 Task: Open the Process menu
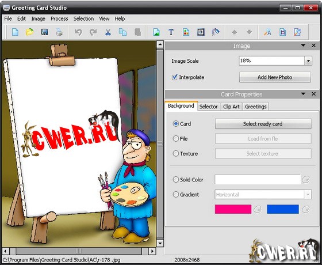click(x=59, y=18)
